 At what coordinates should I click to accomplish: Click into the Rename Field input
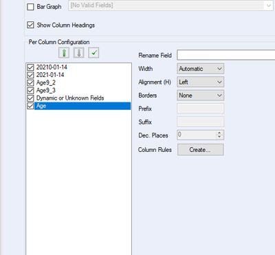[x=226, y=55]
